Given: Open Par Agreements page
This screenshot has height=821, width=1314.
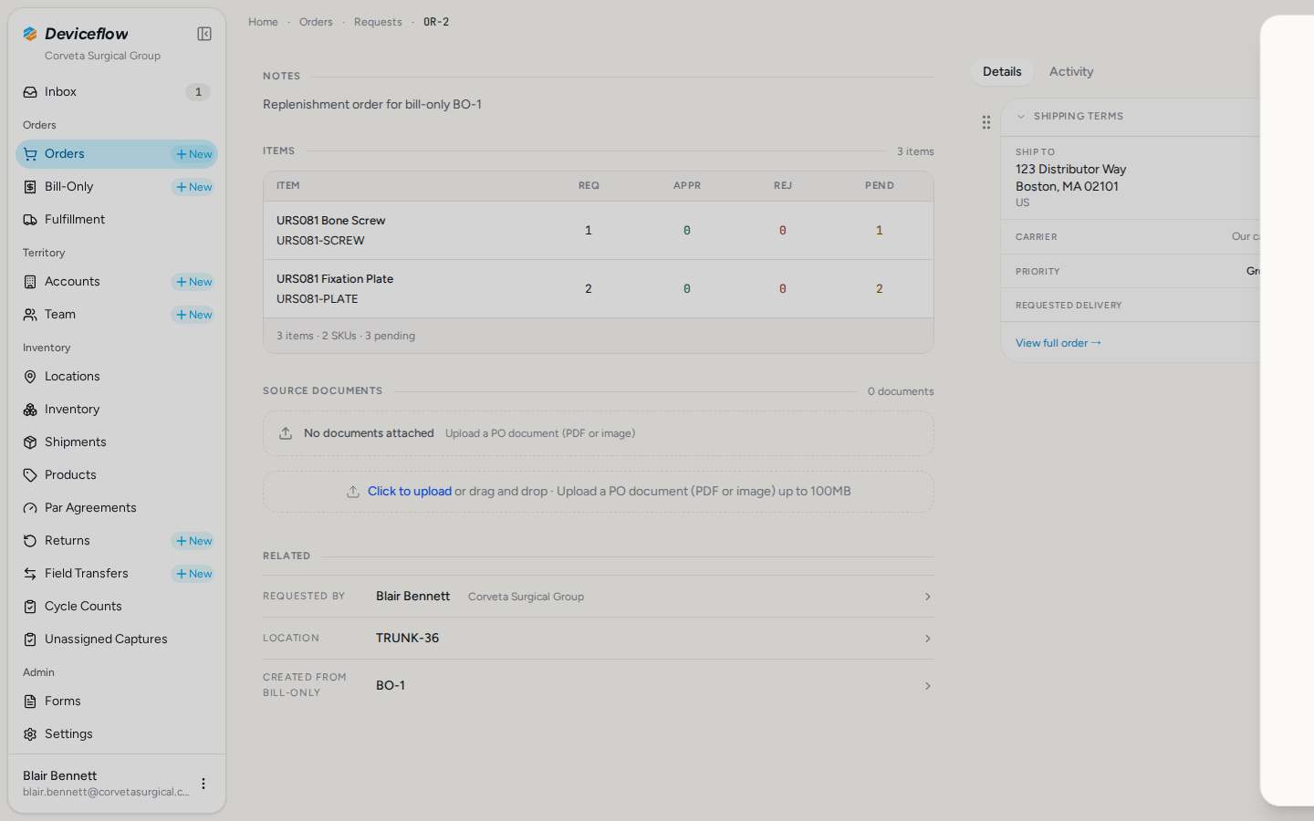Looking at the screenshot, I should point(117,508).
